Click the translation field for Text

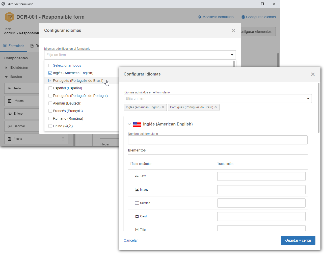[x=261, y=176]
